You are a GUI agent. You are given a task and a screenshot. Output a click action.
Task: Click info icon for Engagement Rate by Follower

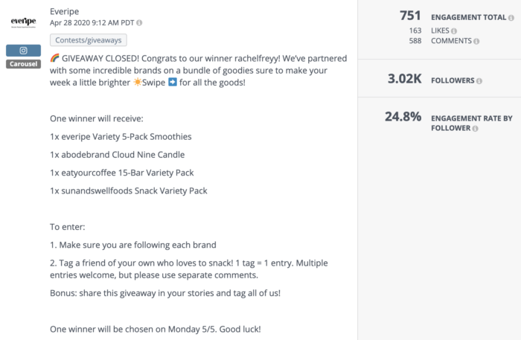point(475,129)
